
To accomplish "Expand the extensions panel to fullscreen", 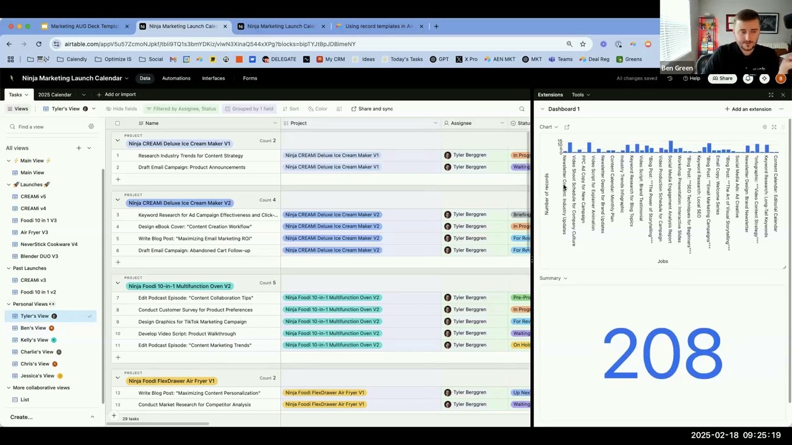I will point(771,95).
